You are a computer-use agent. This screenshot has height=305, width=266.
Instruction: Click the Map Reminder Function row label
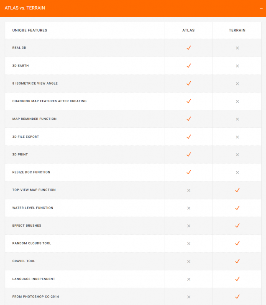tap(34, 119)
